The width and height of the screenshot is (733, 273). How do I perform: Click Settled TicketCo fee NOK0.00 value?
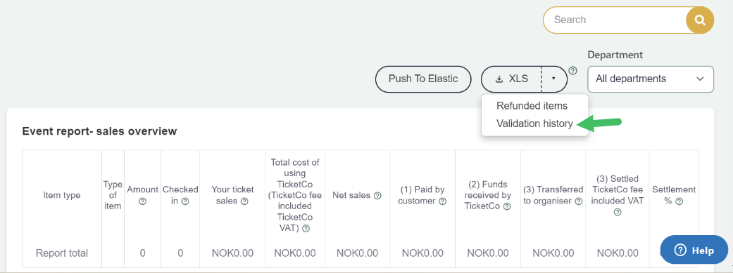click(618, 253)
